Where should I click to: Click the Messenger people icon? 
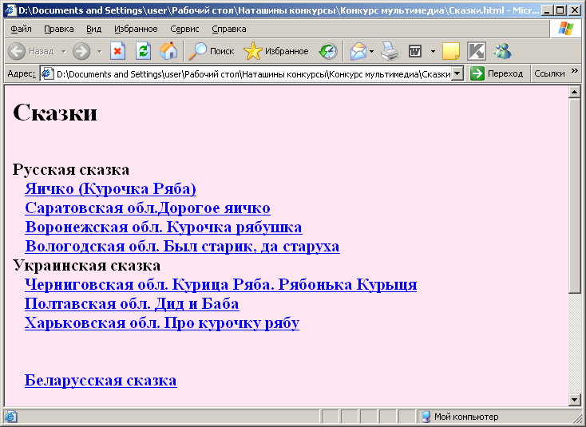point(502,51)
